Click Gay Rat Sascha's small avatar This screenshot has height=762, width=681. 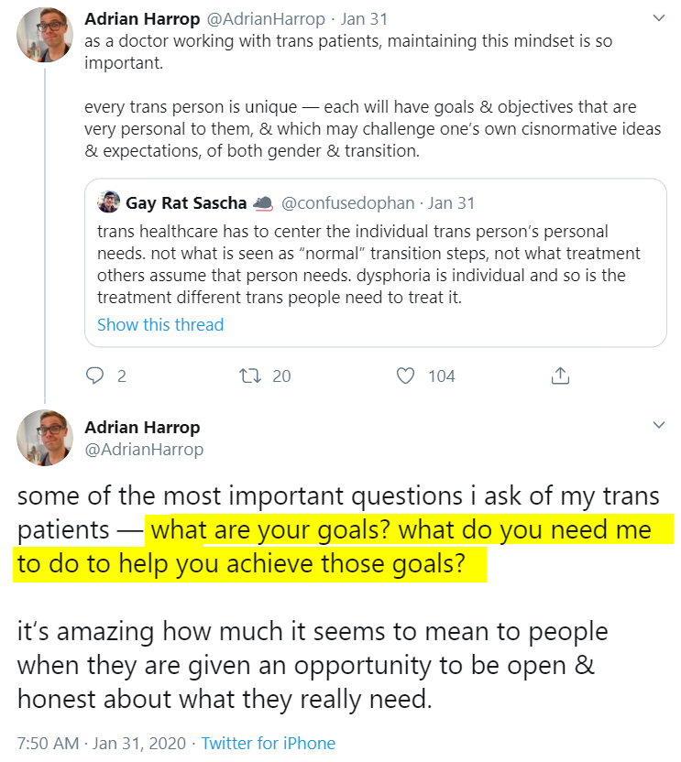coord(108,202)
